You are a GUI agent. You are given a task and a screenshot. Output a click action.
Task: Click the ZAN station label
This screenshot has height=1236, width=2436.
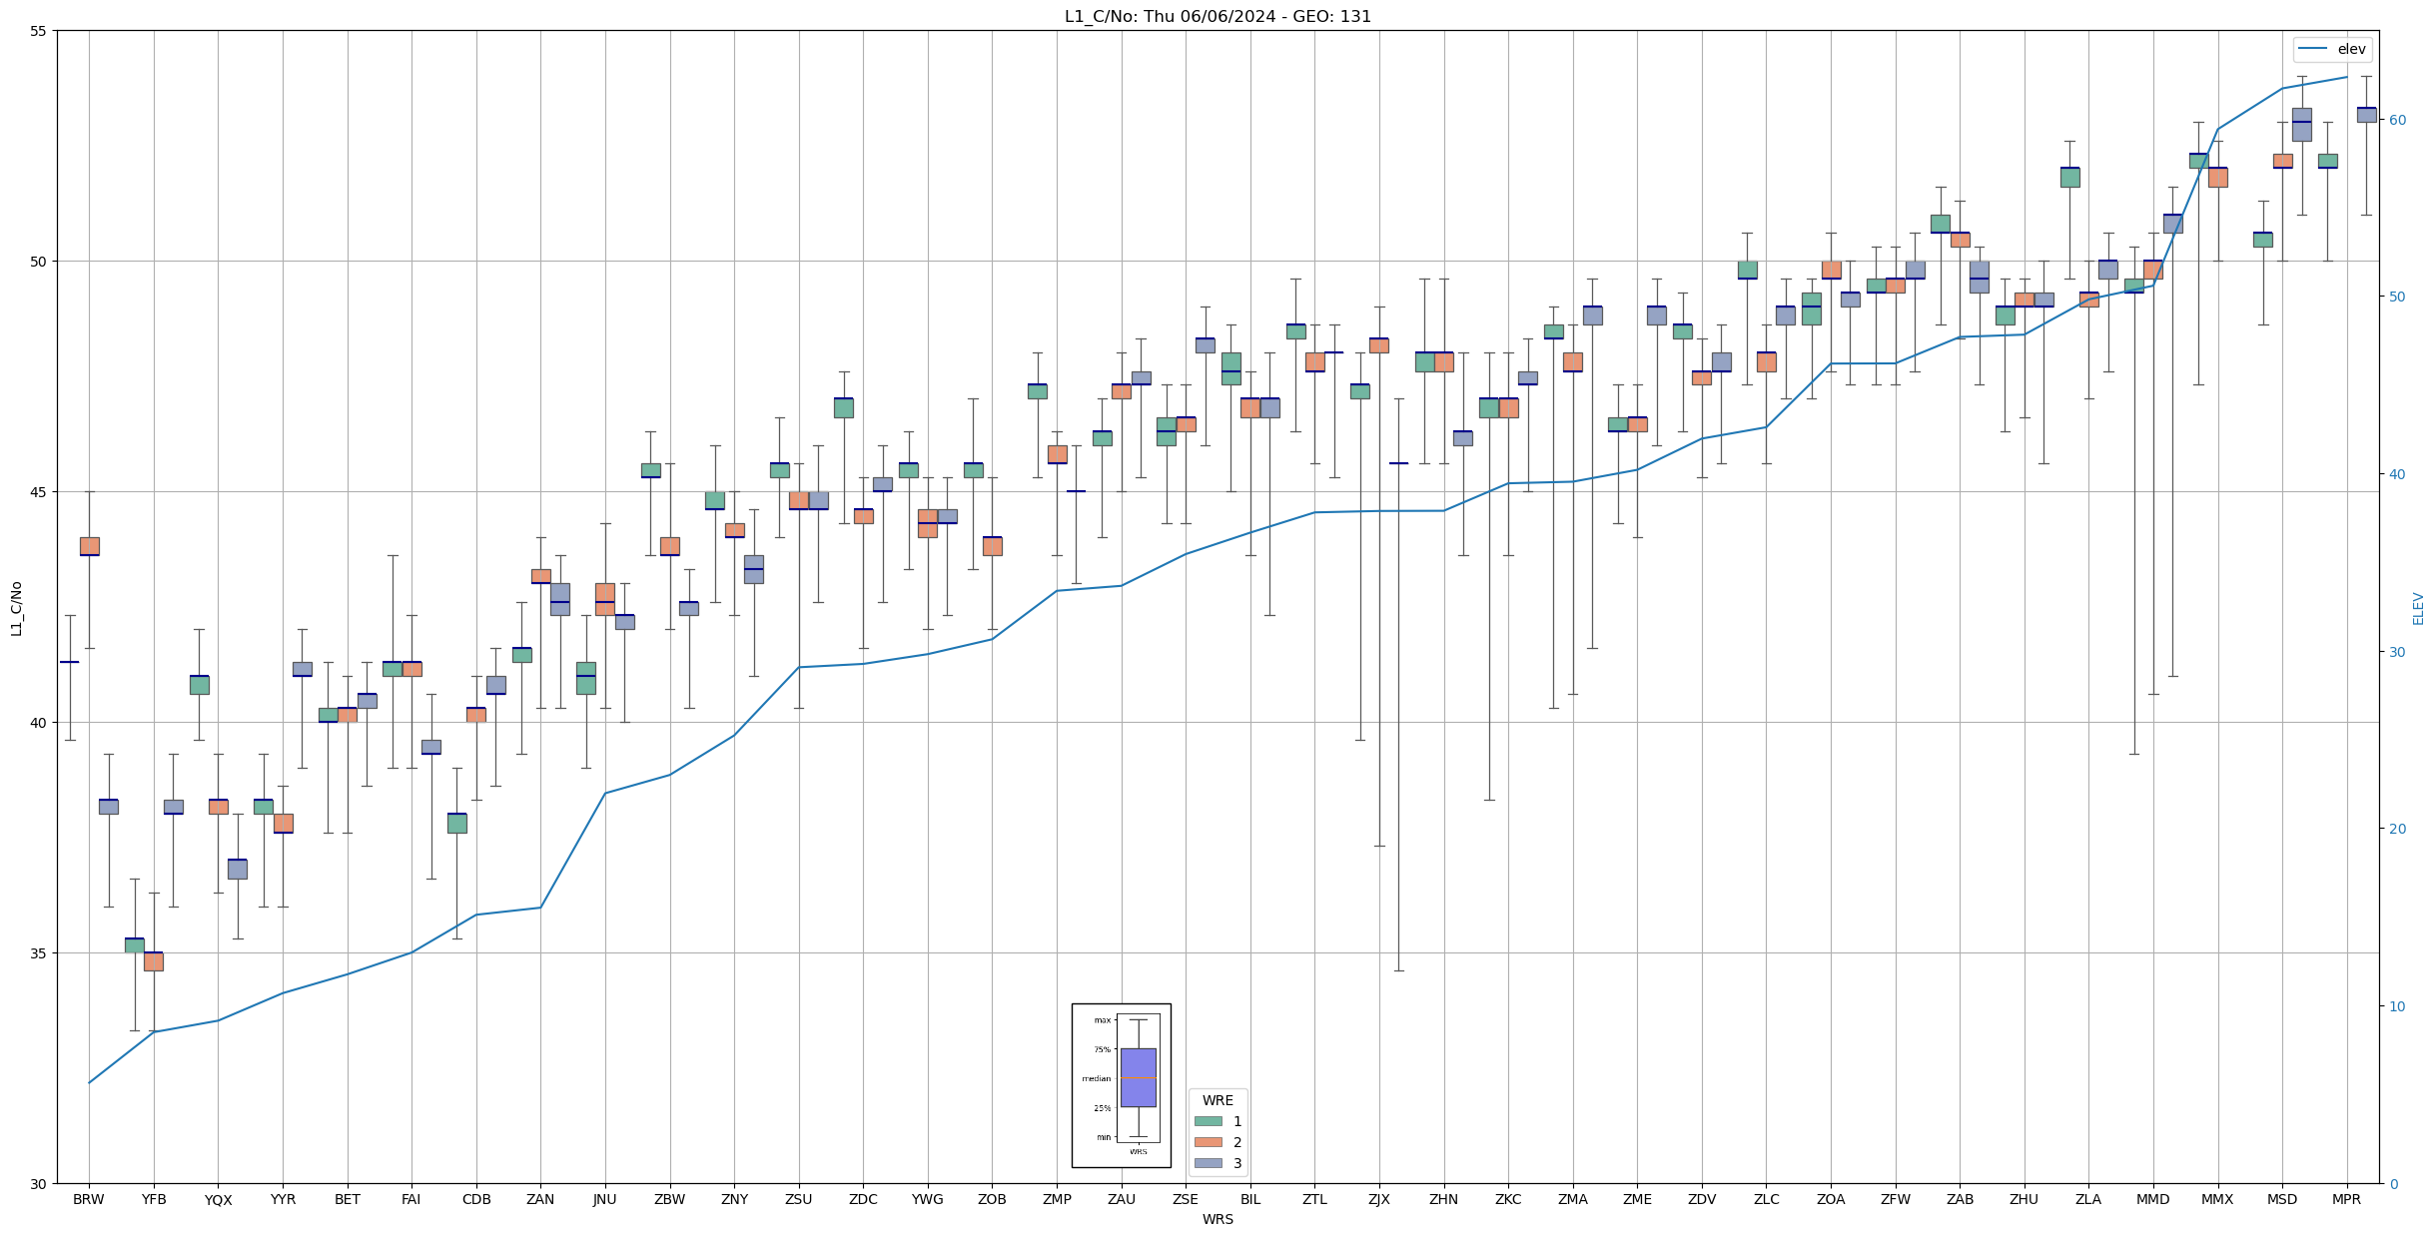(x=540, y=1199)
